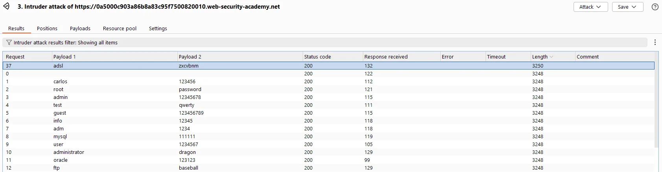The height and width of the screenshot is (172, 662).
Task: Select request 37 row with adsl payload
Action: 329,66
